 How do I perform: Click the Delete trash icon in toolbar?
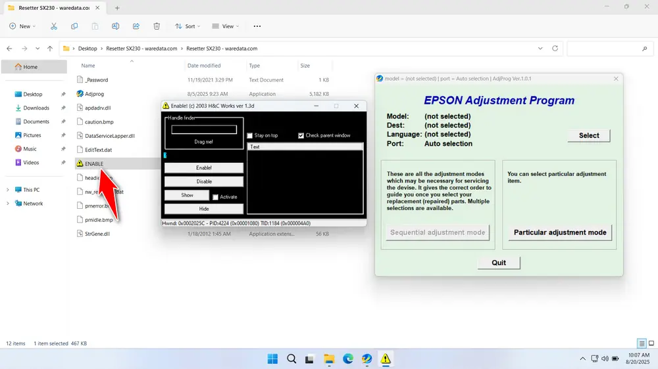(157, 26)
